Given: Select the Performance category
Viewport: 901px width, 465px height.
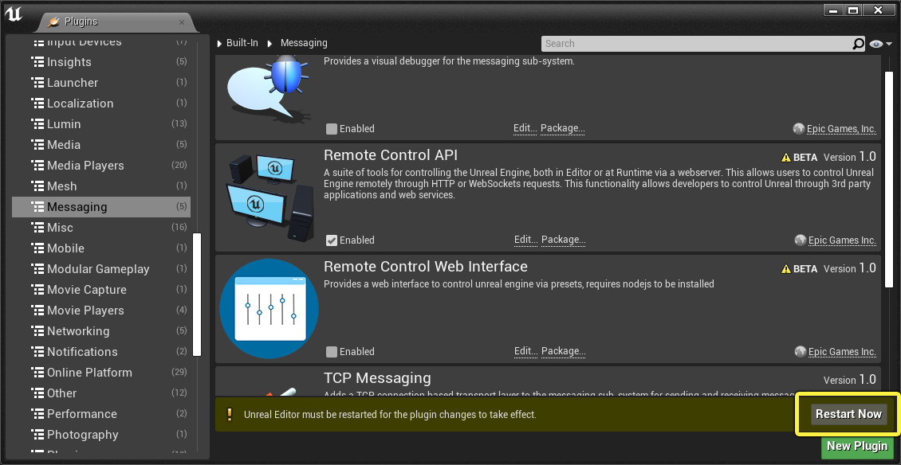Looking at the screenshot, I should (101, 413).
